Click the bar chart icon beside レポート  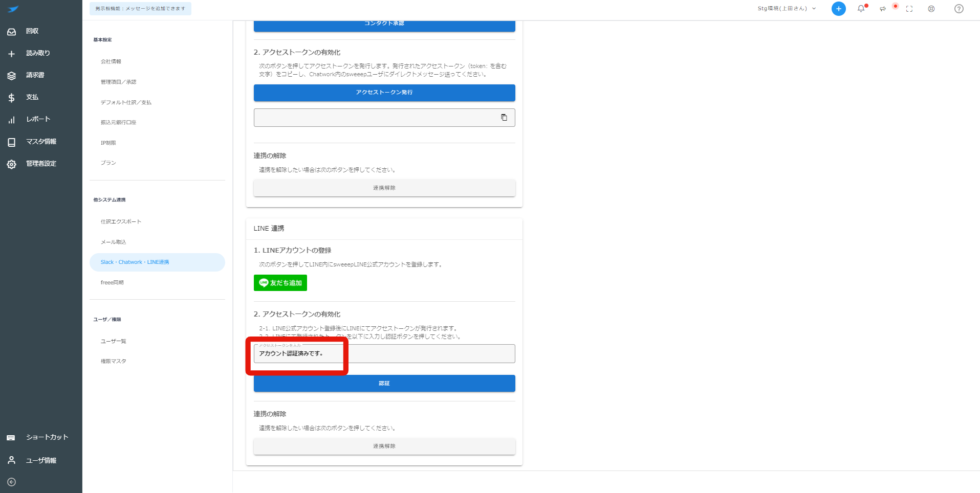click(11, 120)
